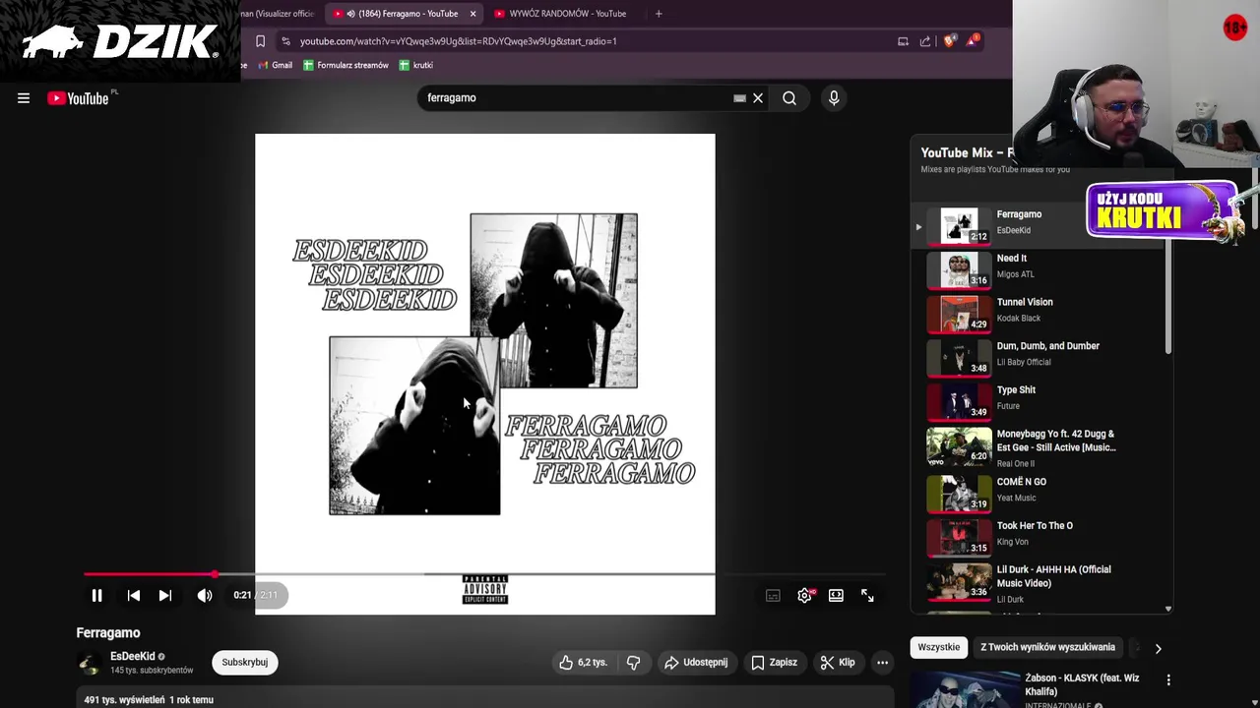1260x708 pixels.
Task: Open EsDeeKid channel avatar
Action: point(90,664)
